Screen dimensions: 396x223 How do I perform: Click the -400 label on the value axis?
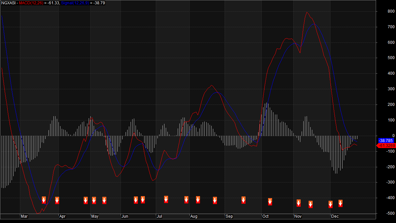point(390,198)
